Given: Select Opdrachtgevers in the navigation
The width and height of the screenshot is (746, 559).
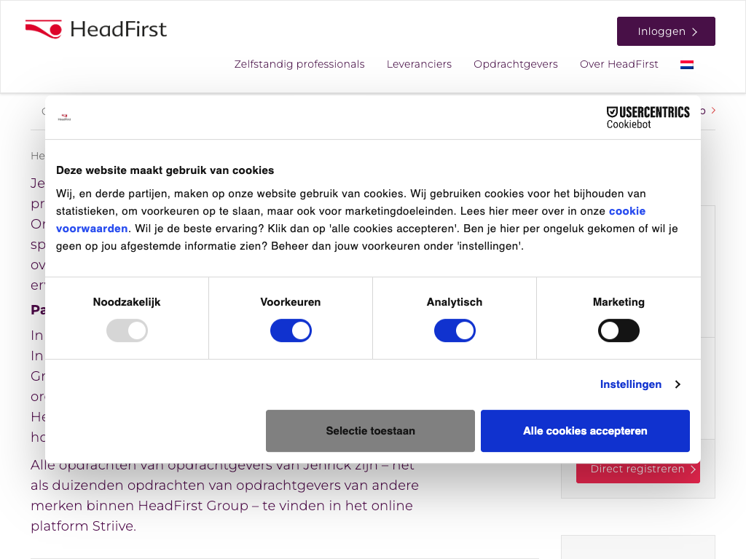Looking at the screenshot, I should point(516,64).
